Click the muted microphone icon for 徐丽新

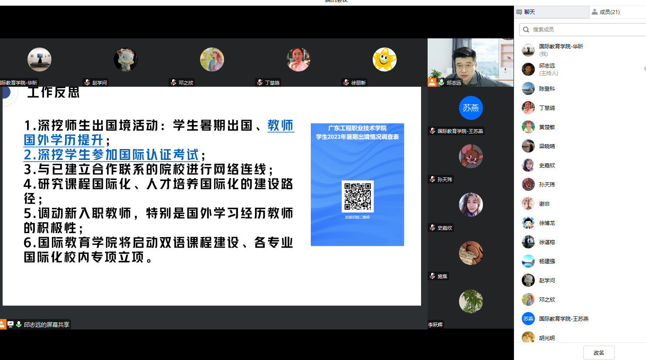(x=346, y=82)
